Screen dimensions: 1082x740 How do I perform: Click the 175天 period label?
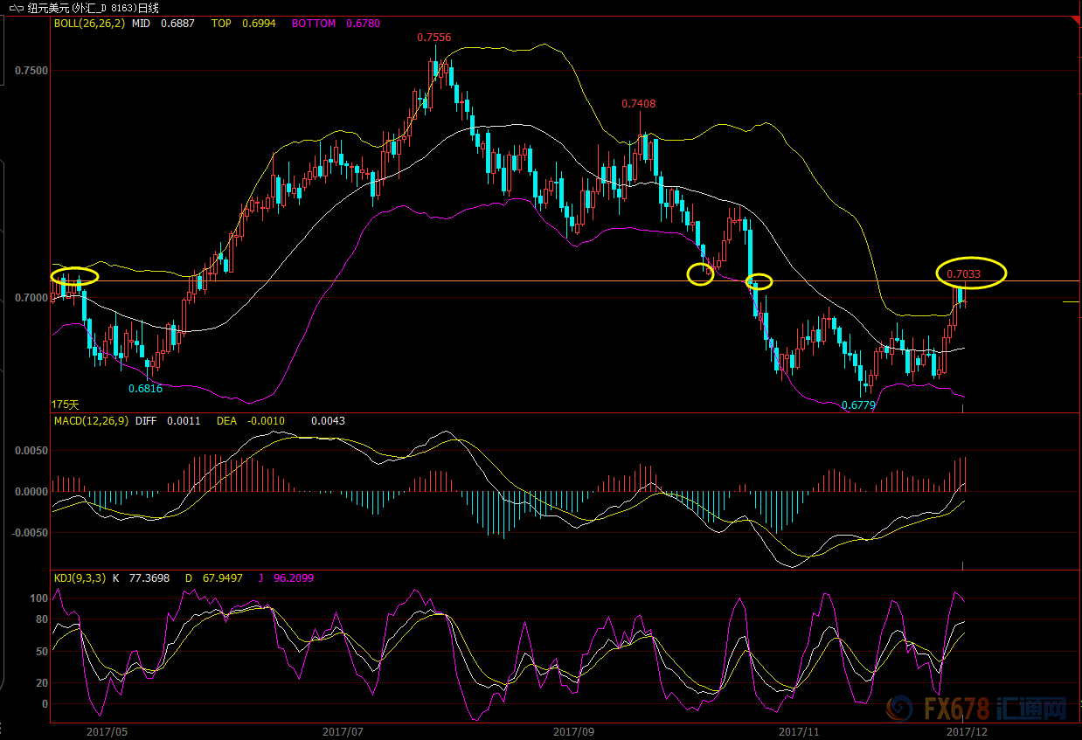(x=66, y=405)
